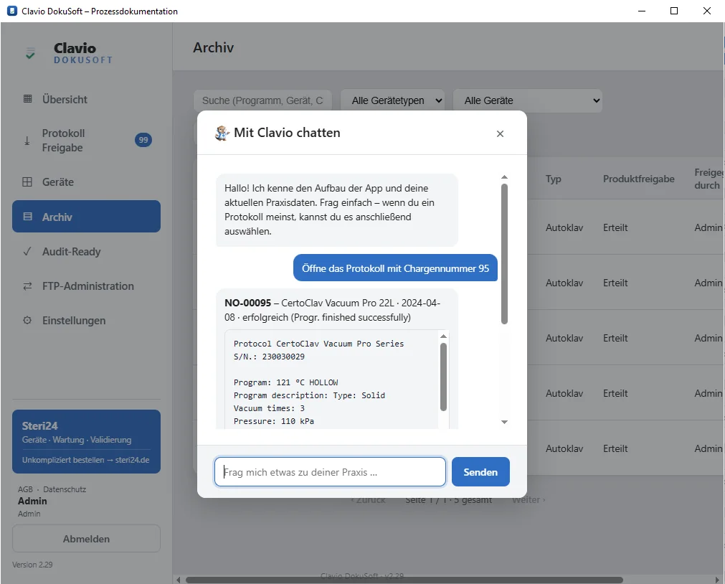Image resolution: width=725 pixels, height=584 pixels.
Task: Open the Übersicht page
Action: (86, 99)
